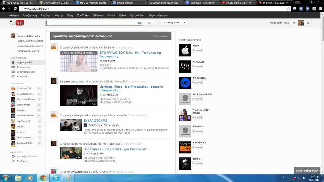Open Παρακολουθήστε αργότερα in the sidebar

point(30,41)
